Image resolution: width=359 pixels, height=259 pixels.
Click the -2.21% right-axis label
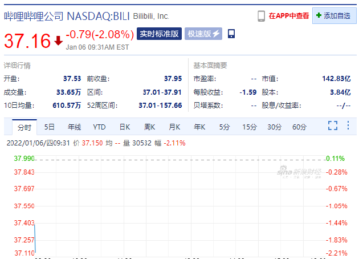[337, 253]
